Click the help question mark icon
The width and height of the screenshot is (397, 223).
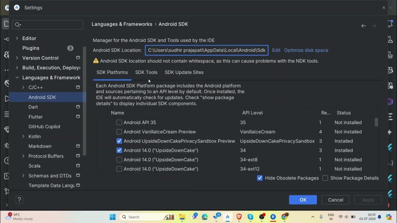pos(19,200)
